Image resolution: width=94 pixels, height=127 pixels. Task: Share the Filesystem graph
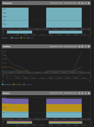tap(86, 3)
